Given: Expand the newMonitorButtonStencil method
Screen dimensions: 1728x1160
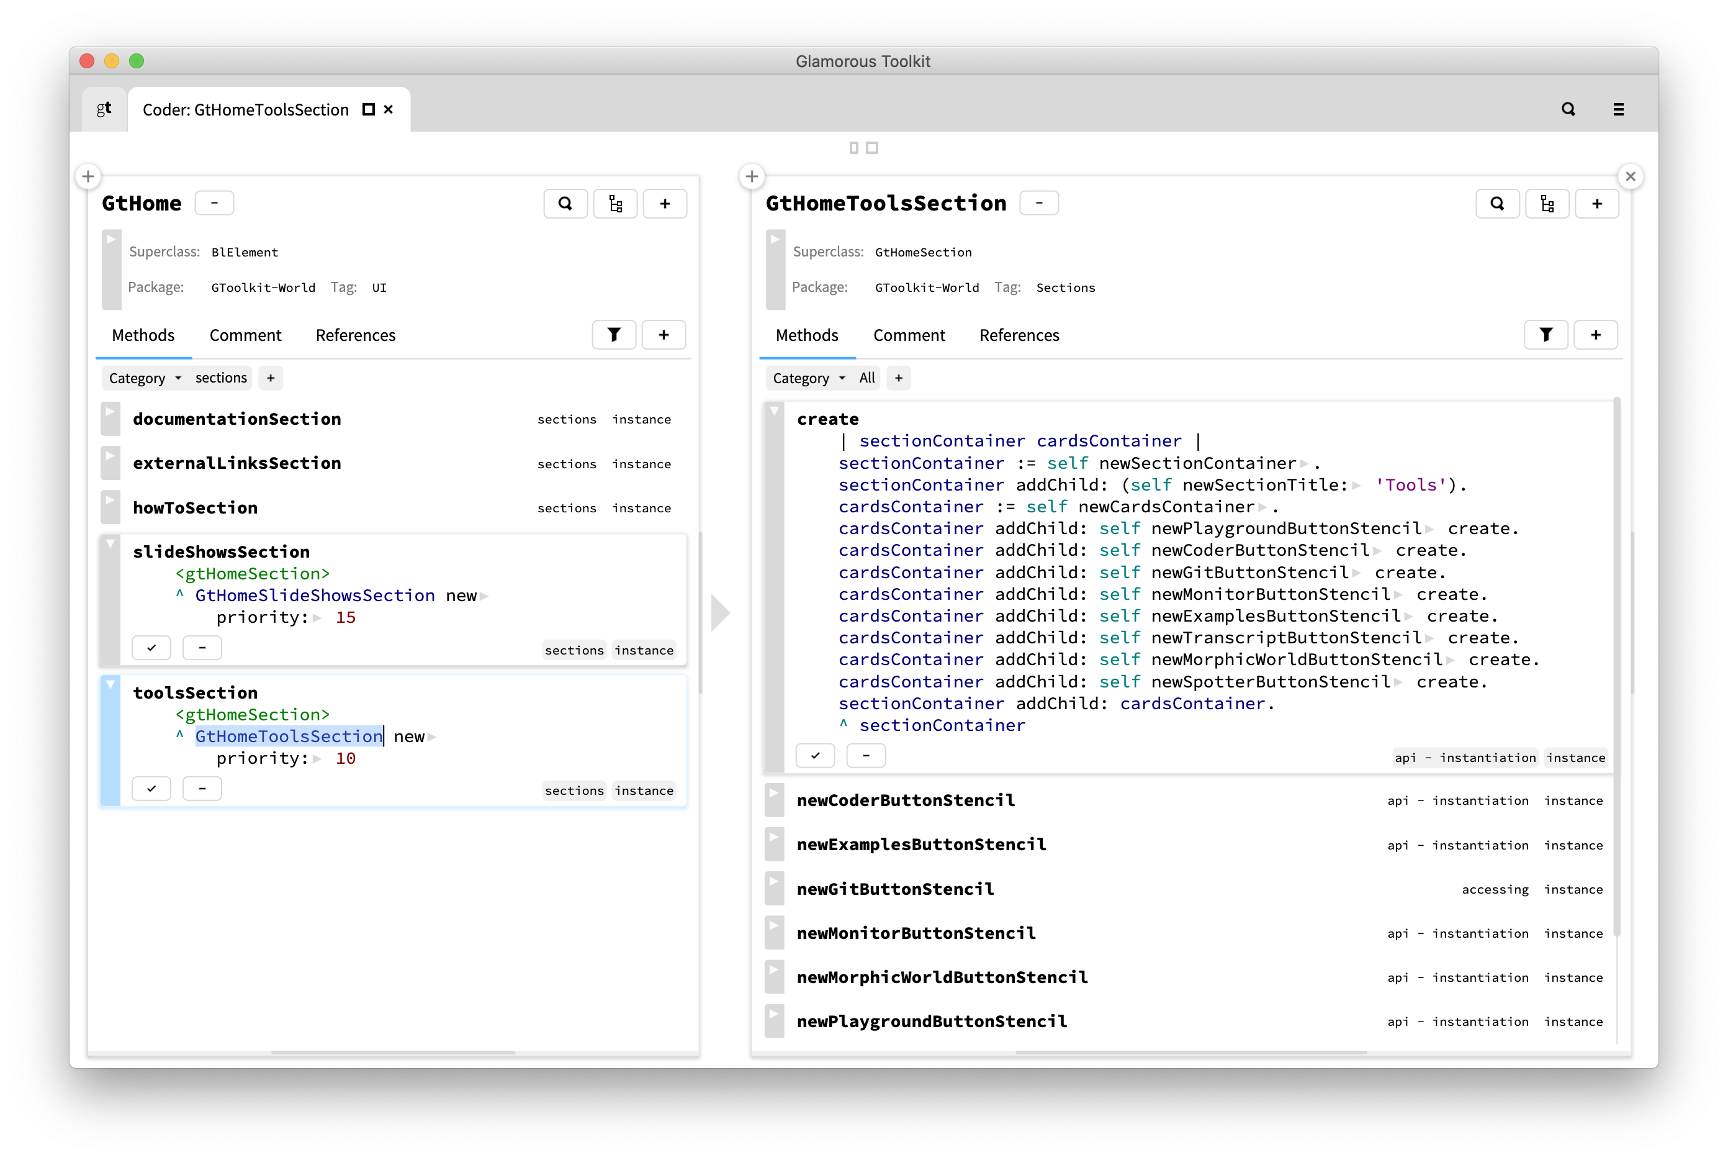Looking at the screenshot, I should click(x=774, y=933).
